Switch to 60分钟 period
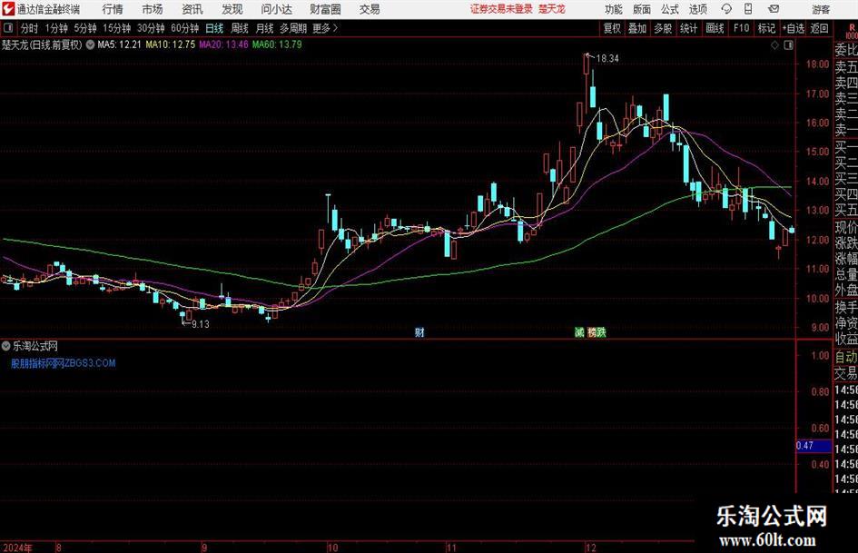 [185, 28]
